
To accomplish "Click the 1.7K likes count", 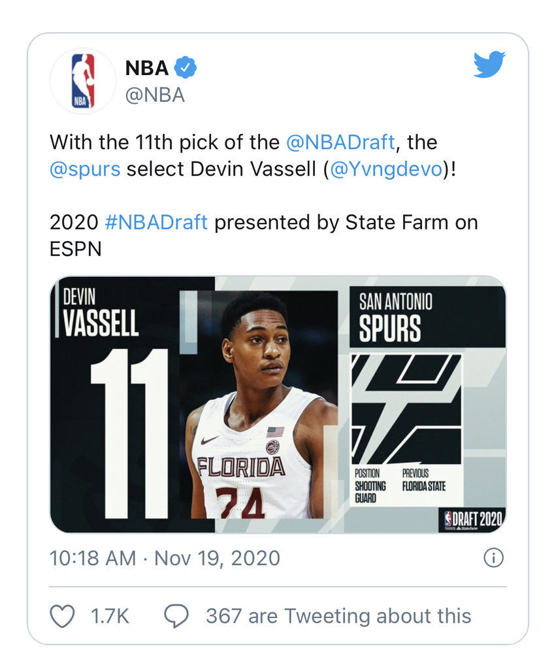I will pyautogui.click(x=110, y=615).
